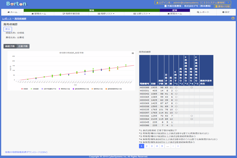237x158 pixels.
Task: Select sow H00066 in the table
Action: coord(144,116)
